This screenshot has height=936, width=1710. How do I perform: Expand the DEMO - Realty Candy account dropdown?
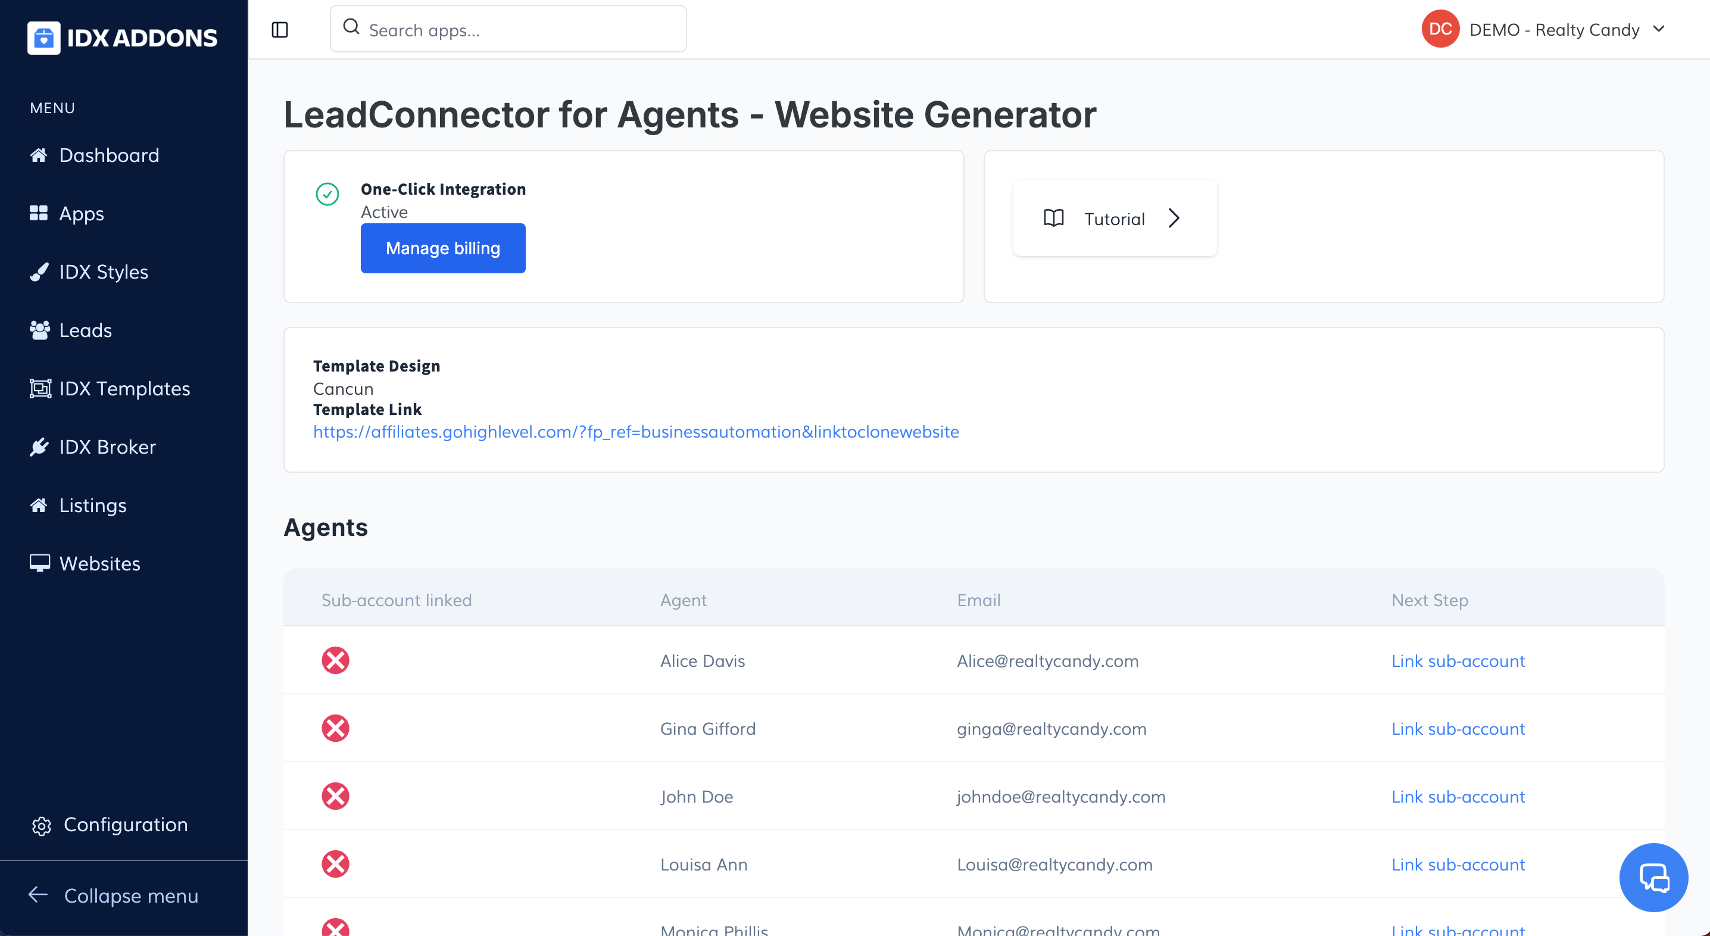[x=1659, y=29]
